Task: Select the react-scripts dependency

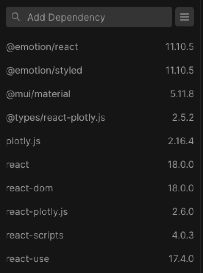Action: tap(35, 235)
